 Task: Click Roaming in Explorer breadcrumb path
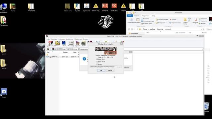(x=160, y=29)
